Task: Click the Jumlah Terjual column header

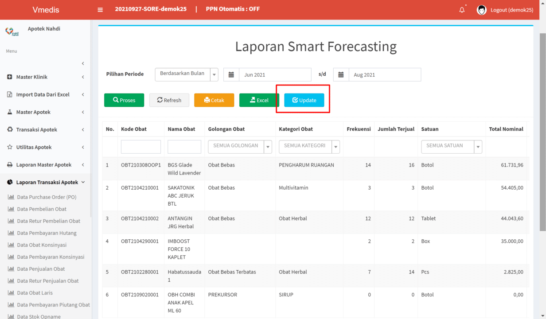Action: [x=396, y=129]
